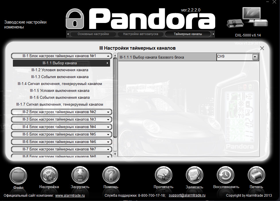This screenshot has width=280, height=201.
Task: Expand III-7 Блок настроек таймерных каналов №7
Action: coord(61,149)
